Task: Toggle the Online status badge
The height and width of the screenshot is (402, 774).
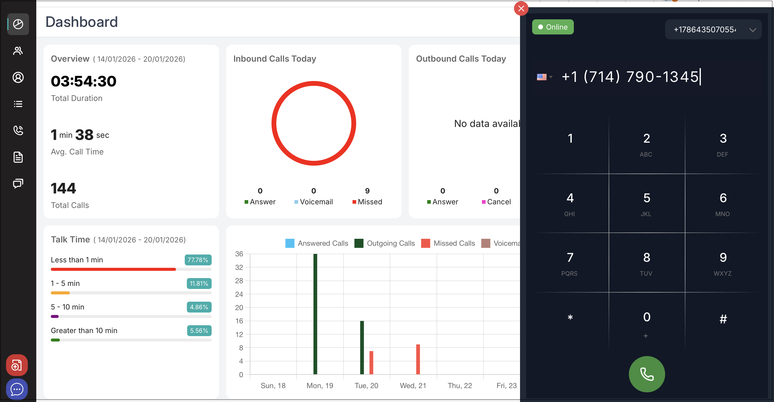Action: click(x=553, y=27)
